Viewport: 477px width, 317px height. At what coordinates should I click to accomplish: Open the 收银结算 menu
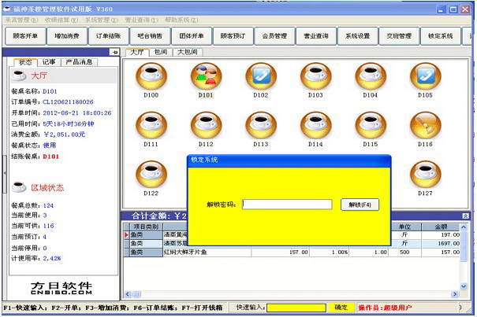pos(61,20)
